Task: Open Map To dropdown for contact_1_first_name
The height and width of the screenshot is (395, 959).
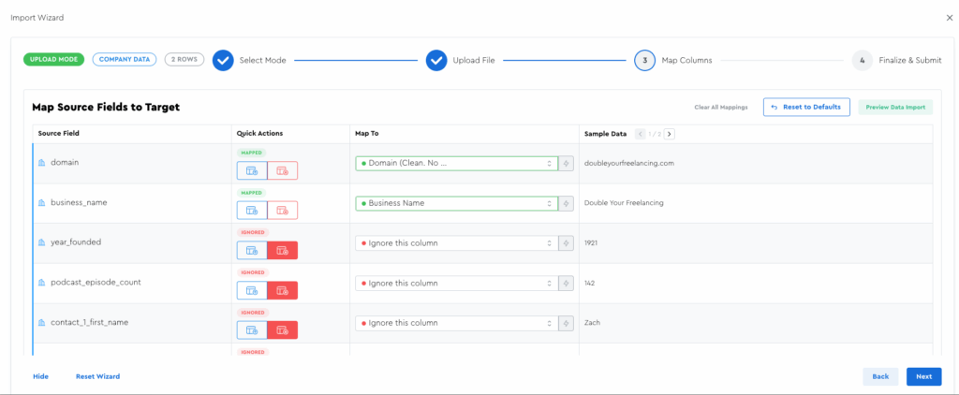Action: coord(456,323)
